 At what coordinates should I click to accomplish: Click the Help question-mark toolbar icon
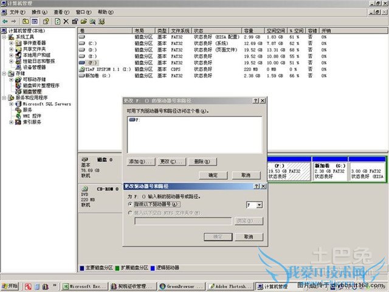46,21
